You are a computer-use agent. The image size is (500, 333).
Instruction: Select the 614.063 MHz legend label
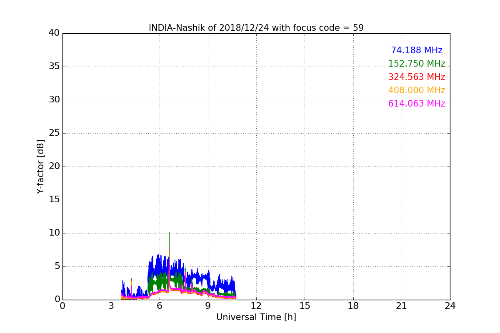point(417,104)
